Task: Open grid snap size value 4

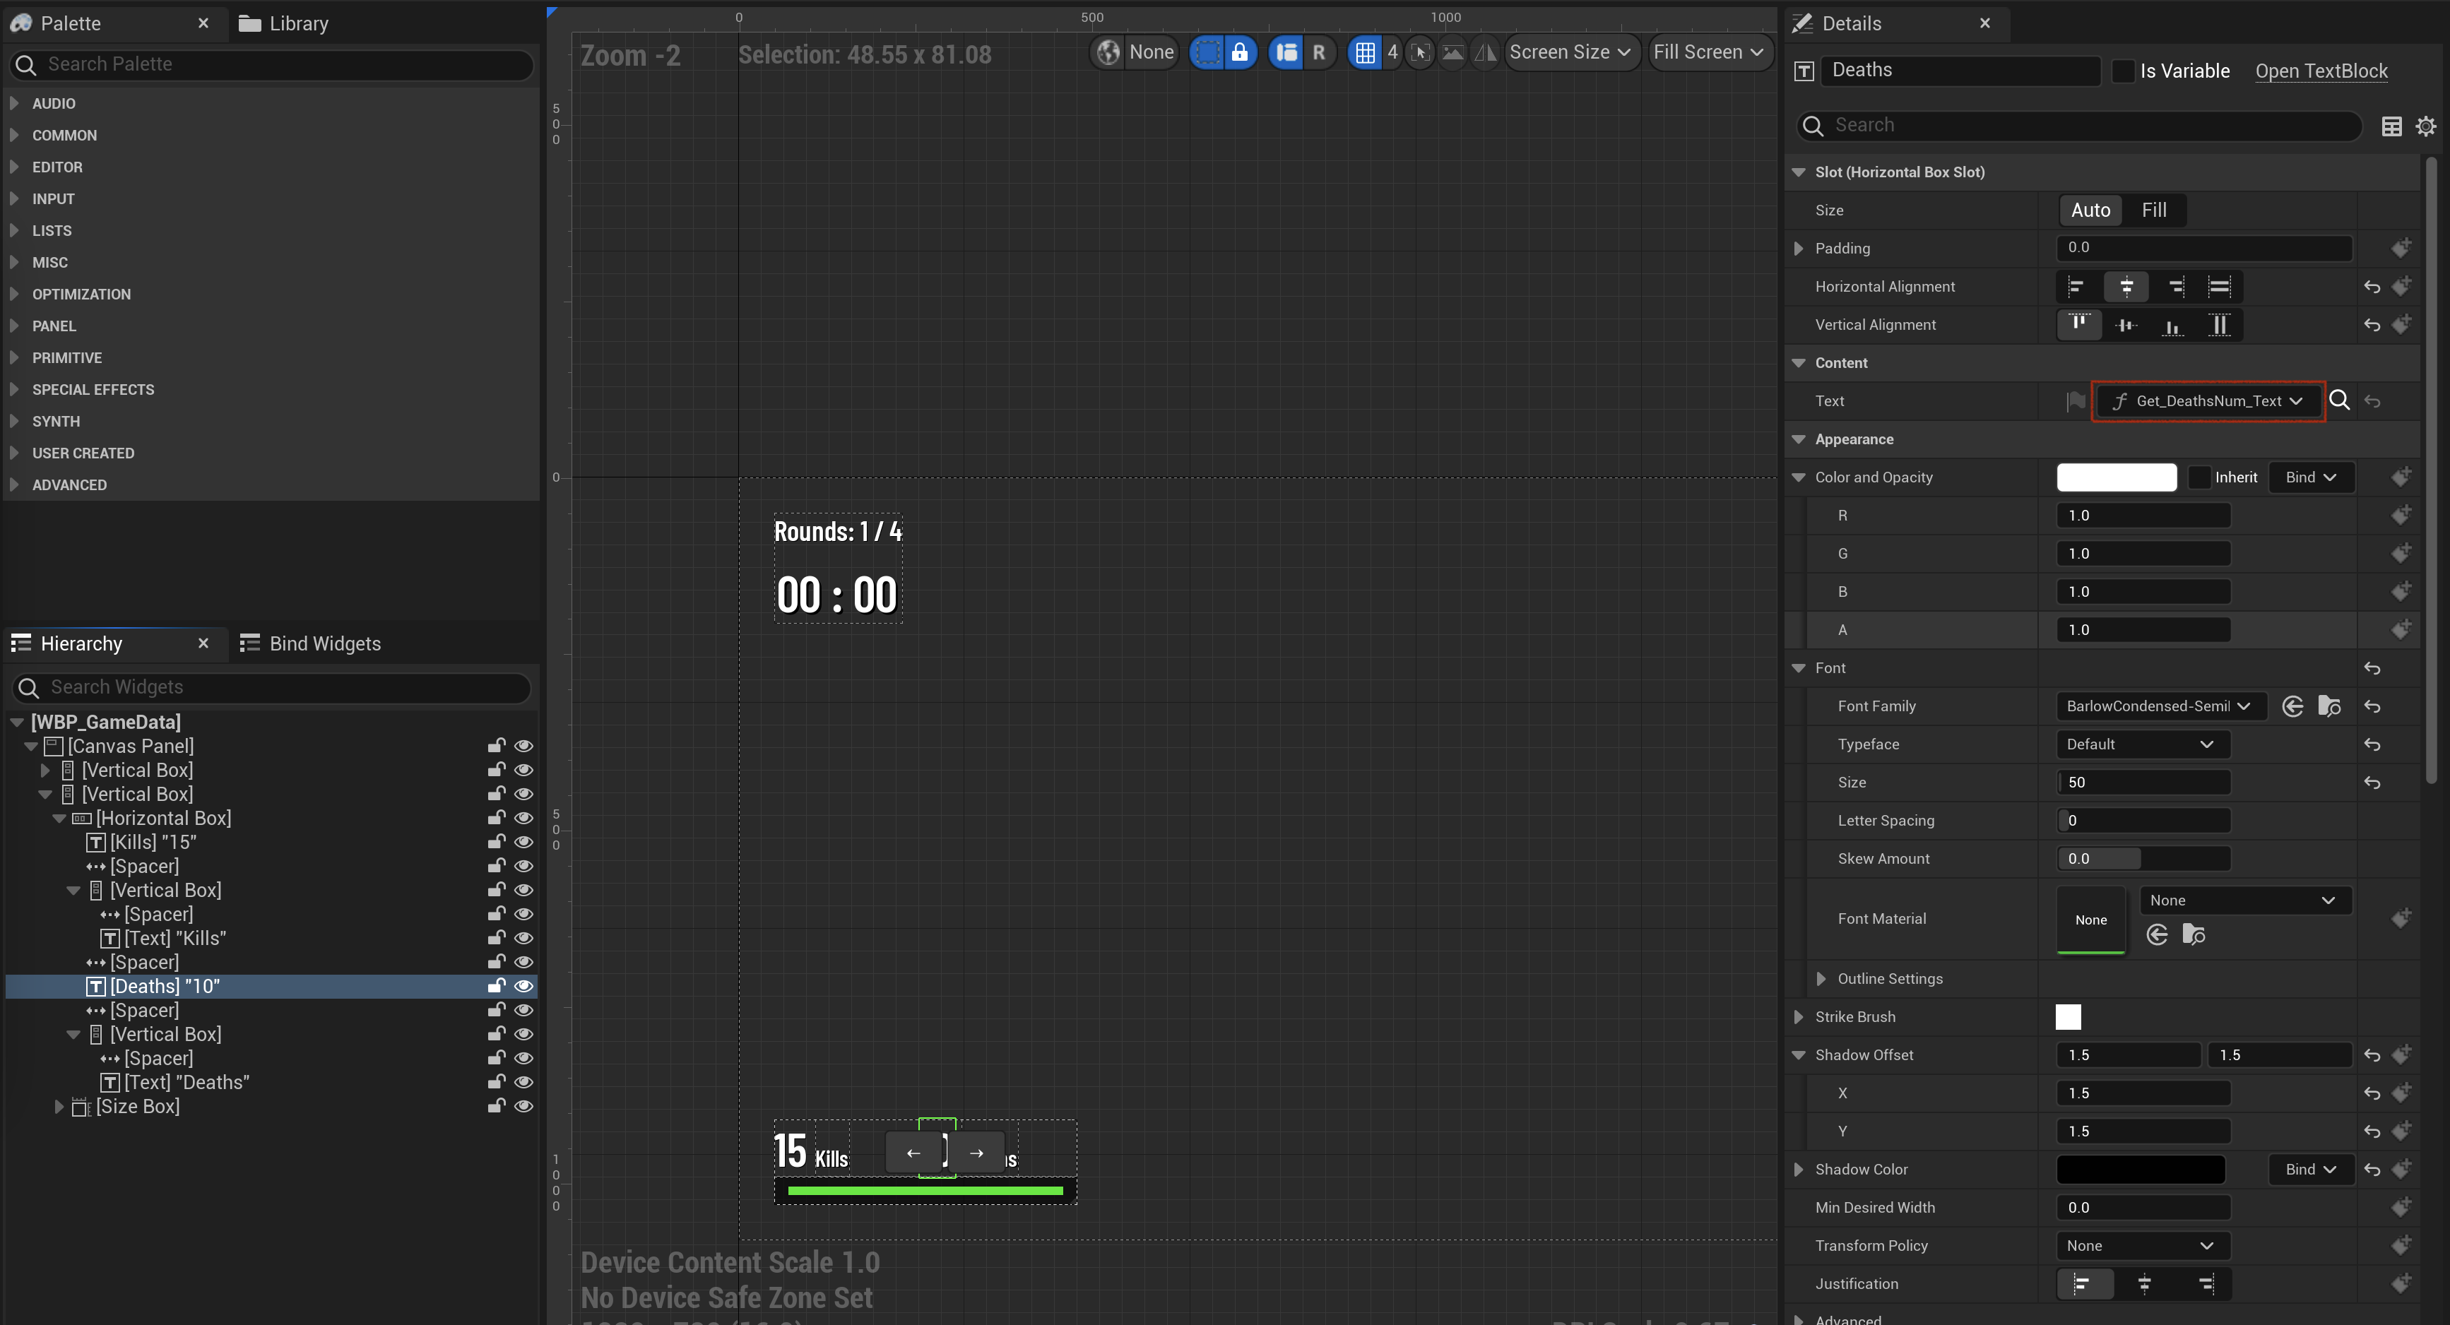Action: (1392, 52)
